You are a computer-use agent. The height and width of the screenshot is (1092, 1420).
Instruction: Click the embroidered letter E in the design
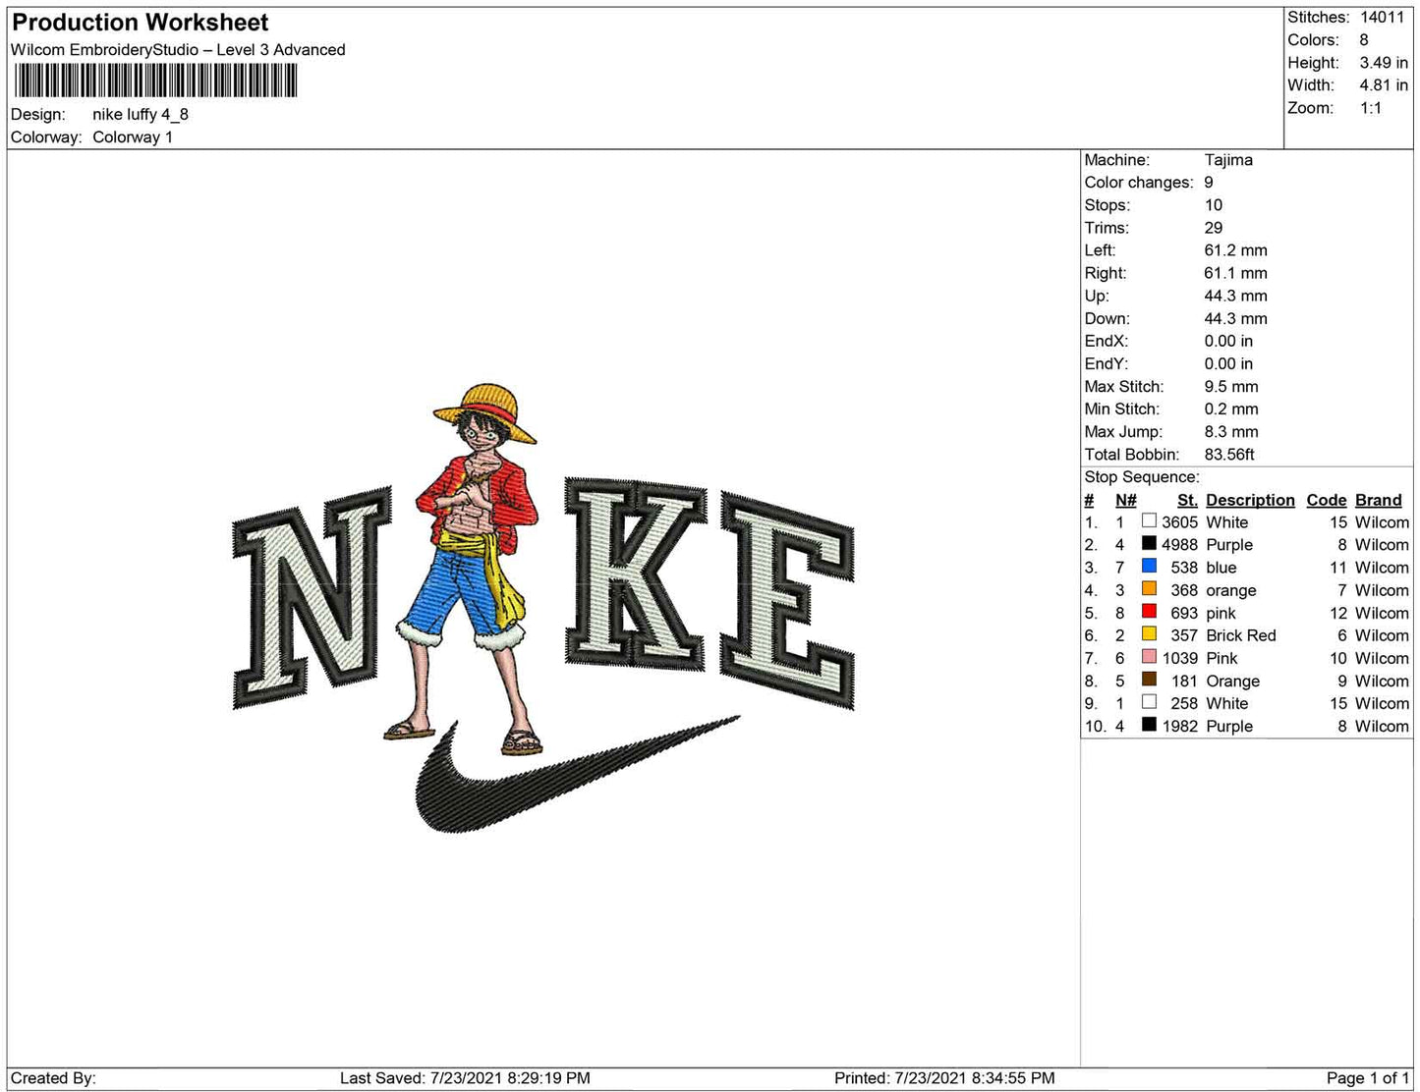[x=788, y=599]
